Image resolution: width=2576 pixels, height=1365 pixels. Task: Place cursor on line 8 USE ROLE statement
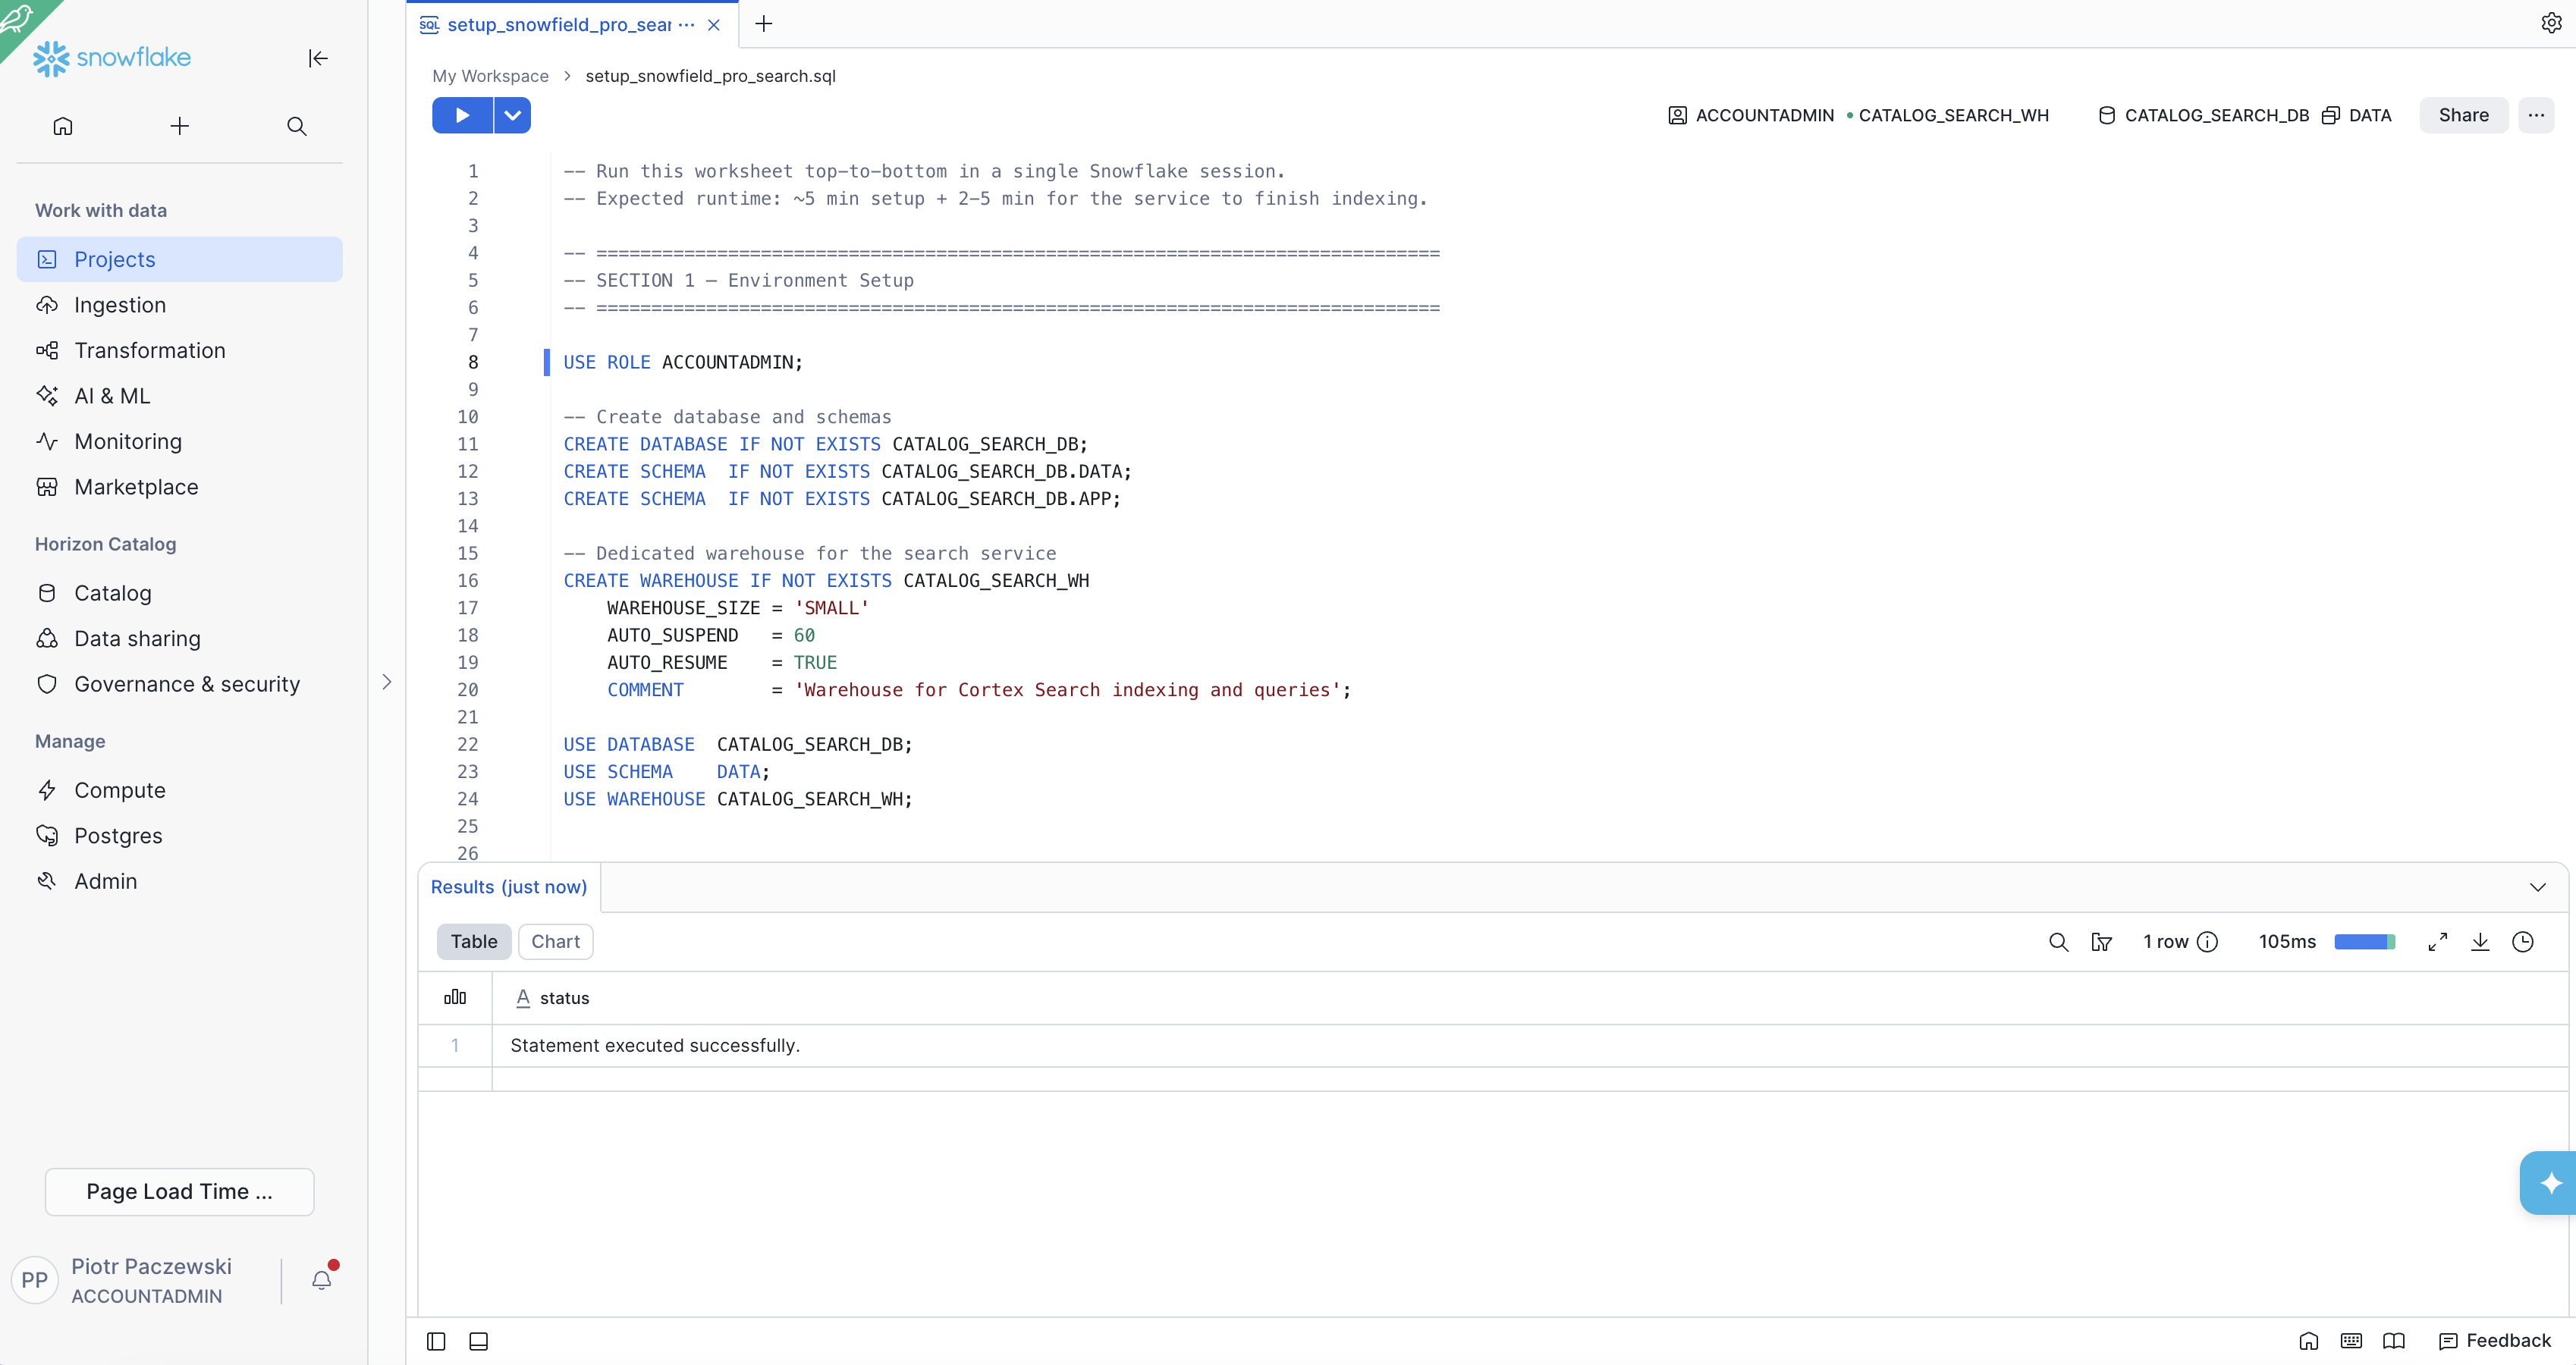[x=683, y=362]
